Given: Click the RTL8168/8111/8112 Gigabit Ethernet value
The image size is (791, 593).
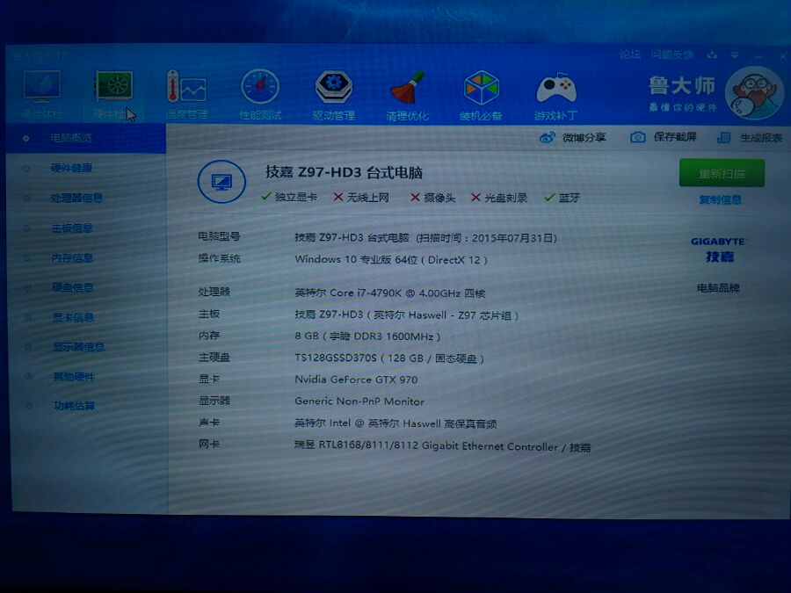Looking at the screenshot, I should [442, 446].
